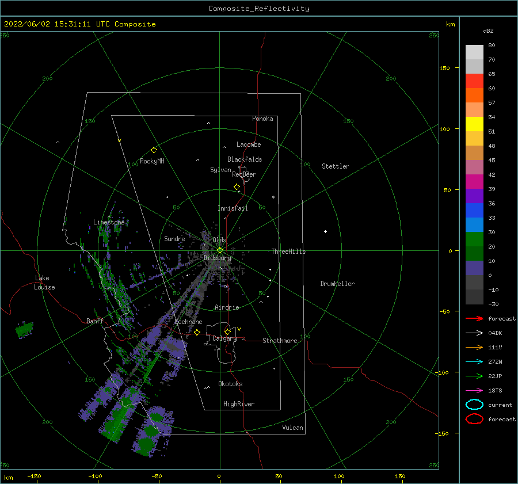This screenshot has height=484, width=518.
Task: Click the red forecast arrow legend icon
Action: [x=474, y=318]
